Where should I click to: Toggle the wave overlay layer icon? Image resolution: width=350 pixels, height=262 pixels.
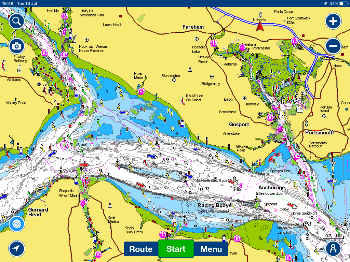[16, 224]
